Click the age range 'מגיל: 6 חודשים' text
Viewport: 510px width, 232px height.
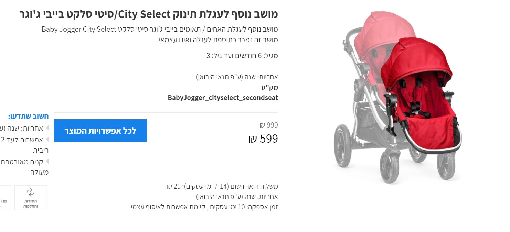[242, 55]
